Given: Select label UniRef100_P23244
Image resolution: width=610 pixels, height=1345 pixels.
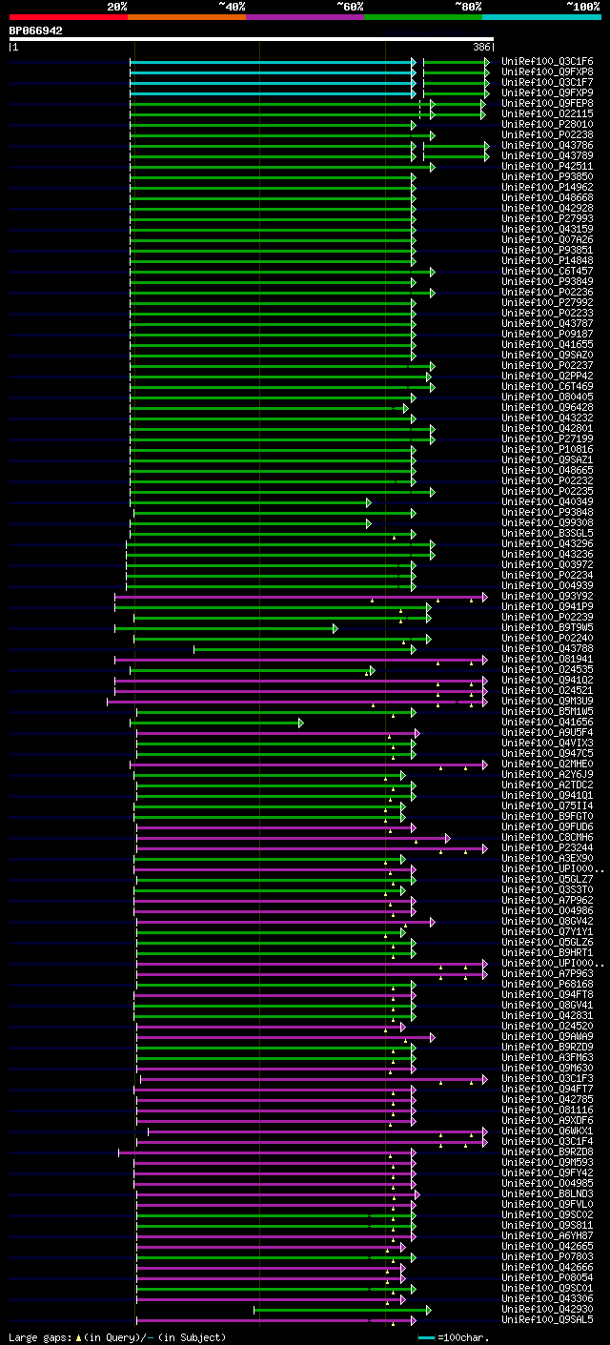Looking at the screenshot, I should click(x=547, y=848).
